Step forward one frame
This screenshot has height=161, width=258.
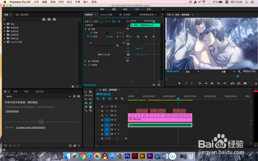[x=219, y=83]
